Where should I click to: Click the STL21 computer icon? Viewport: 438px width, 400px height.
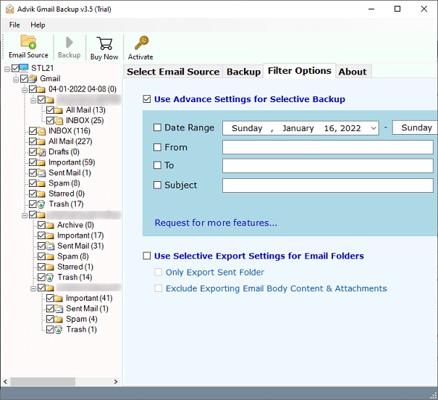click(24, 68)
